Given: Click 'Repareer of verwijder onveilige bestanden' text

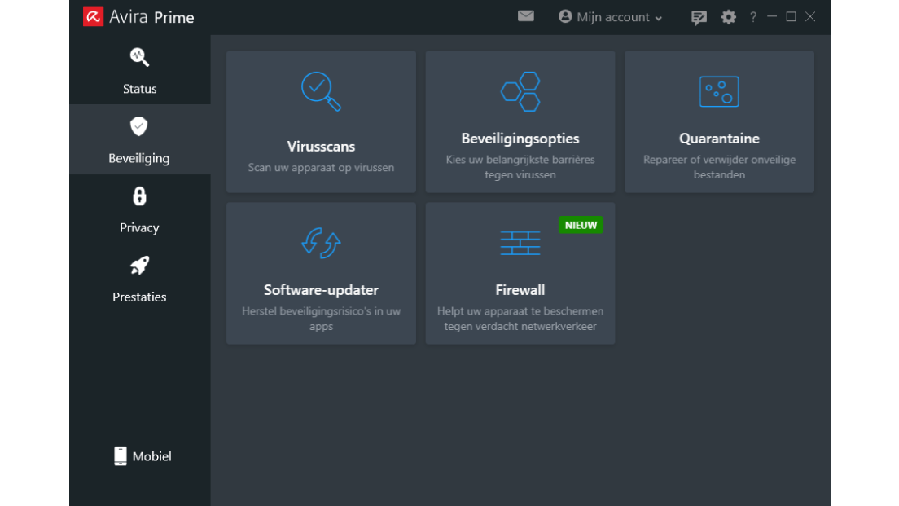Looking at the screenshot, I should coord(720,167).
